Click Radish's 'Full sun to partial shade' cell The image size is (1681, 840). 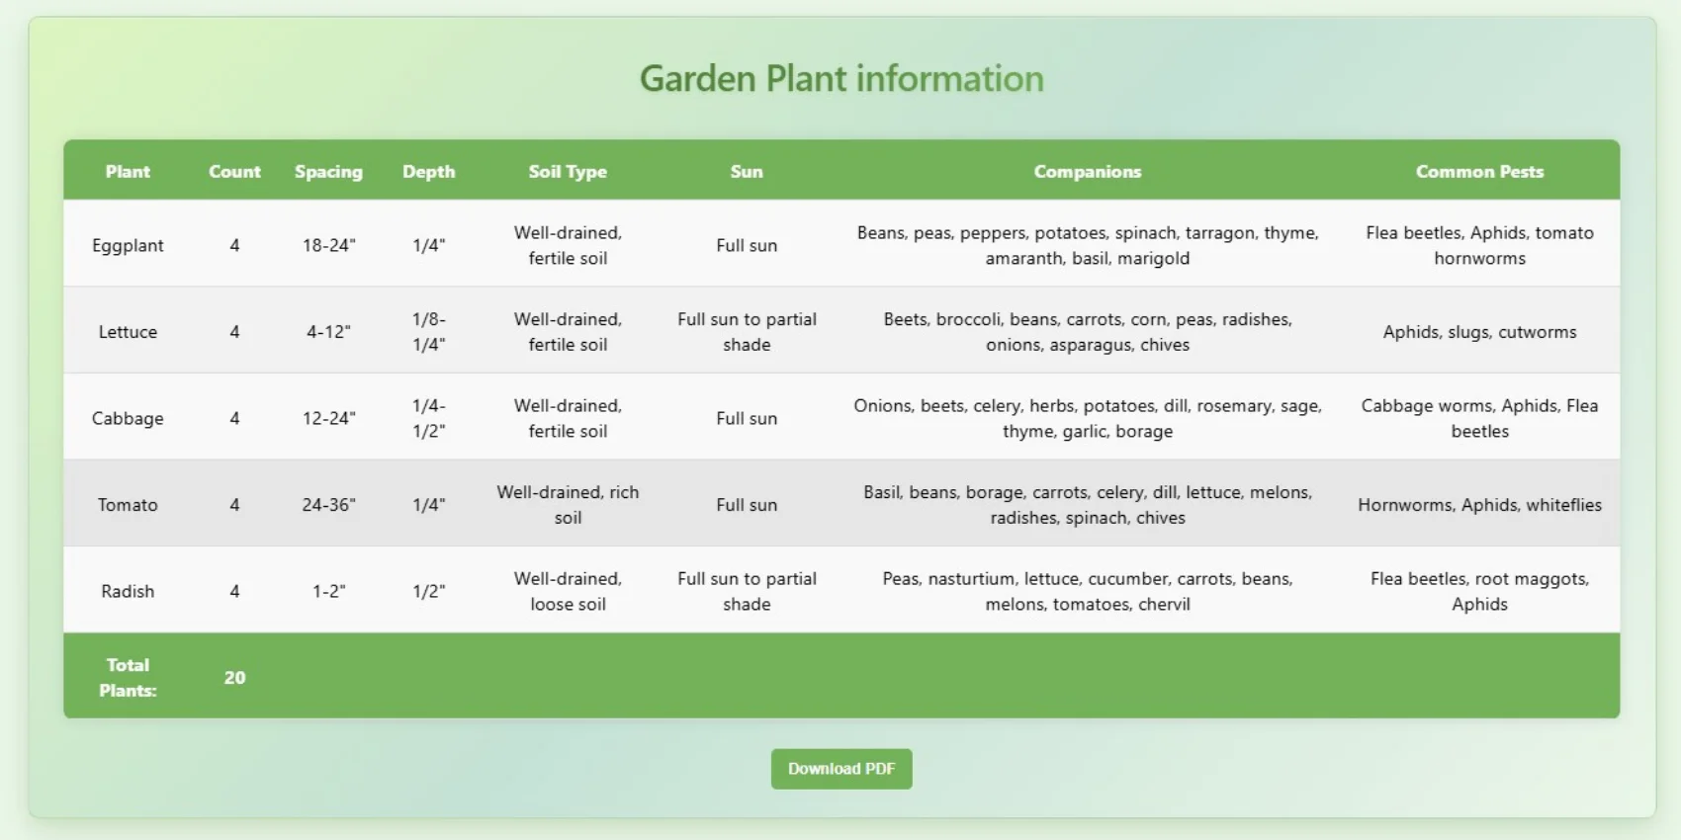pyautogui.click(x=747, y=591)
